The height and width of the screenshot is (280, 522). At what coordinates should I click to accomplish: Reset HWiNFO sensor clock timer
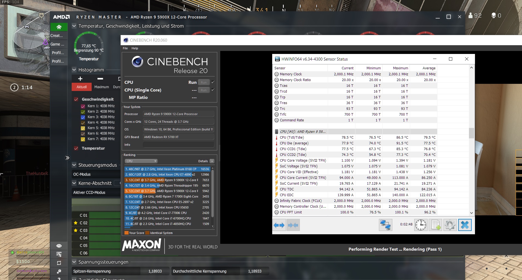coord(421,225)
